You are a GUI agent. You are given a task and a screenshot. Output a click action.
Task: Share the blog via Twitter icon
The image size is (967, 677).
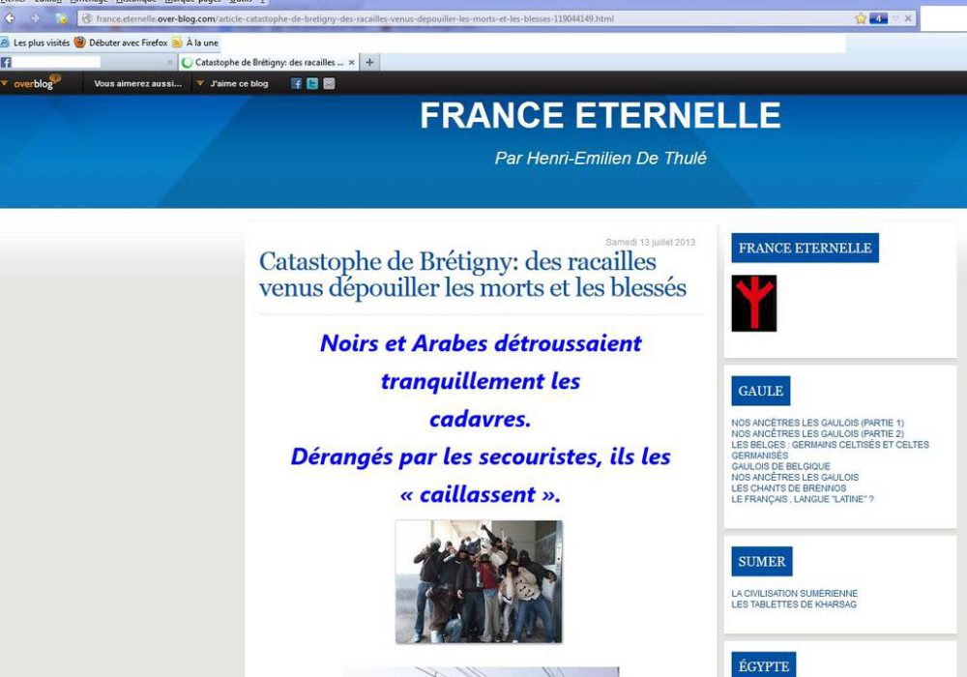312,84
